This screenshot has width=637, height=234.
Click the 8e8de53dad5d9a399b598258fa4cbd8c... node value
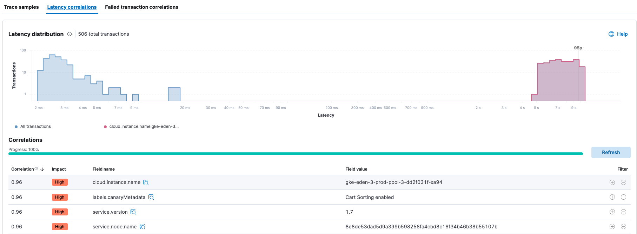click(x=422, y=227)
